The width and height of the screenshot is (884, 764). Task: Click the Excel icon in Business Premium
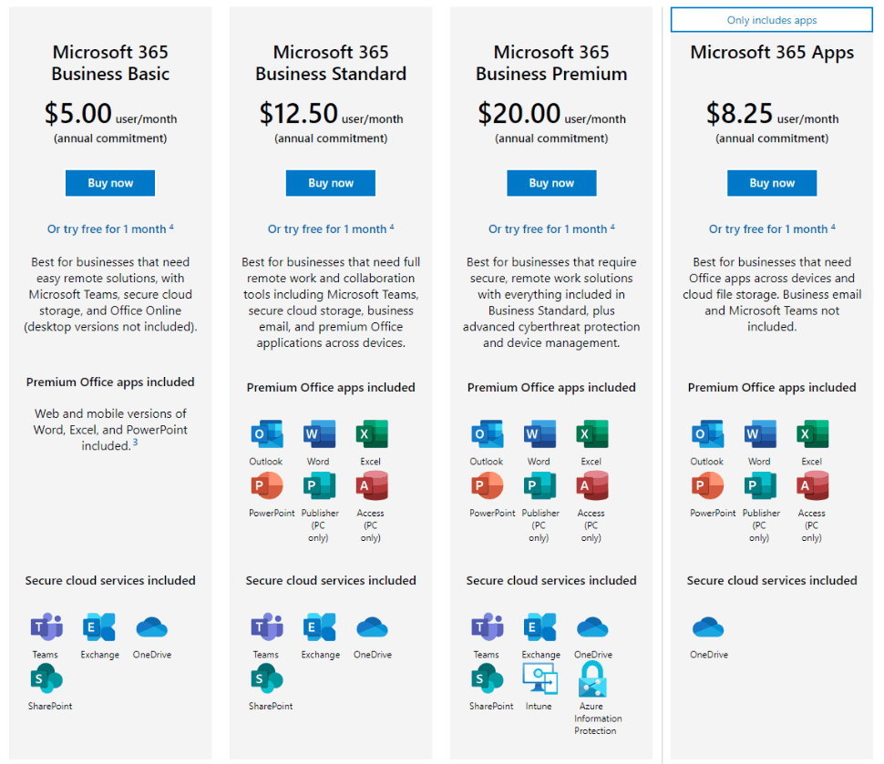[592, 433]
